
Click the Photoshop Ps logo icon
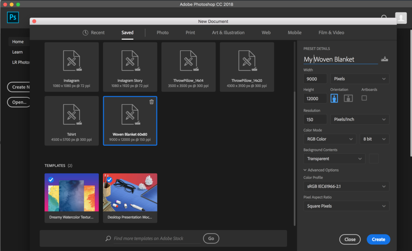pyautogui.click(x=13, y=17)
